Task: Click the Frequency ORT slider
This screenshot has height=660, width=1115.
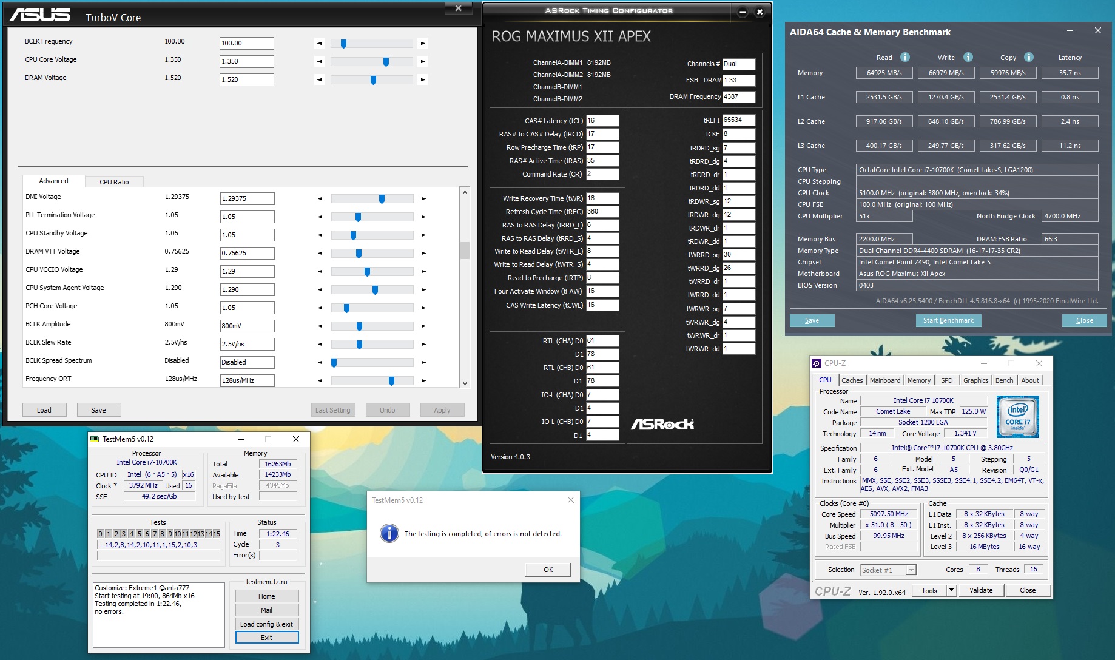Action: [x=372, y=380]
